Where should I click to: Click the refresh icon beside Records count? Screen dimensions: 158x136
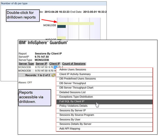point(53,75)
